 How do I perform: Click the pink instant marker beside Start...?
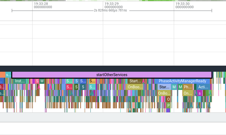(143, 81)
